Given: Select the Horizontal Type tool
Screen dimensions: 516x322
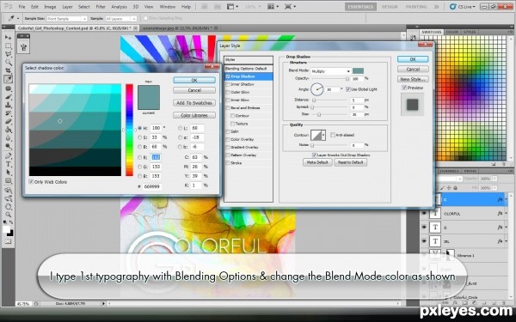Looking at the screenshot, I should click(8, 164).
